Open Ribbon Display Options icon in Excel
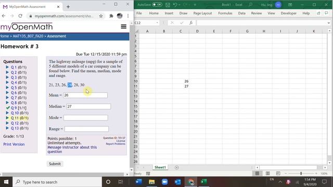 pyautogui.click(x=290, y=5)
